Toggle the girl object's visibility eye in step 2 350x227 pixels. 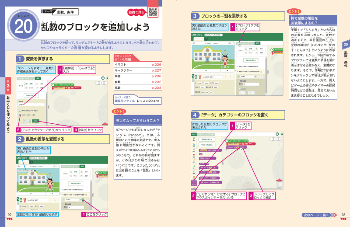21,199
